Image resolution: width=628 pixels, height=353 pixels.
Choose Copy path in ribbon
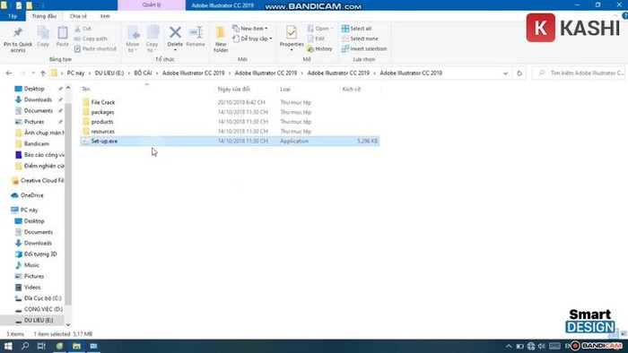coord(91,39)
